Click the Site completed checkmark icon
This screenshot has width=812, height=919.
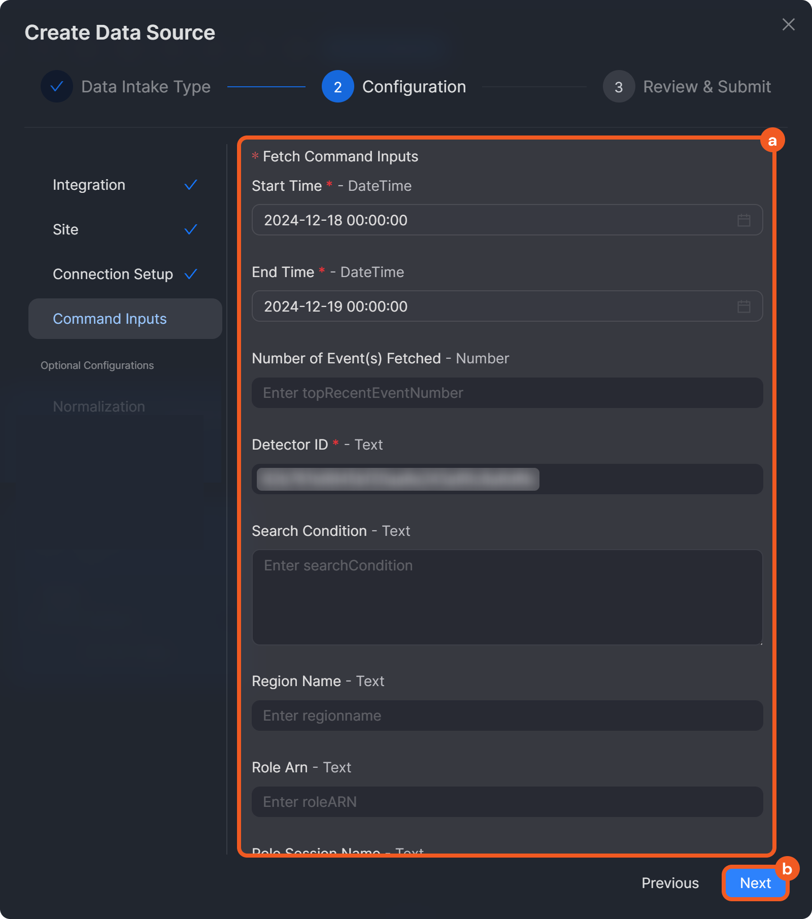[x=191, y=229]
